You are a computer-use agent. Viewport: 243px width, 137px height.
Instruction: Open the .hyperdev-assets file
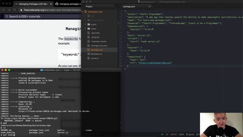click(x=99, y=41)
